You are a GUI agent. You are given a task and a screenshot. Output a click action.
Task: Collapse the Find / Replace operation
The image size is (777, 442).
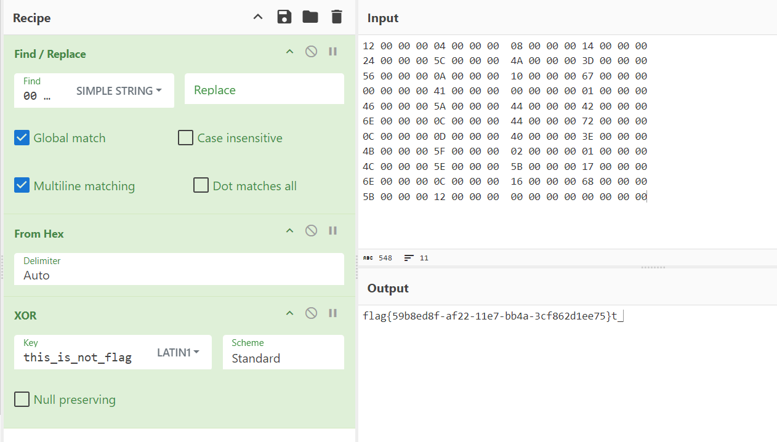pyautogui.click(x=289, y=52)
